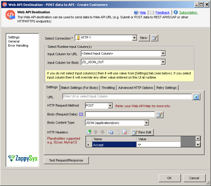
Task: Click the edit connection pencil icon
Action: click(154, 38)
